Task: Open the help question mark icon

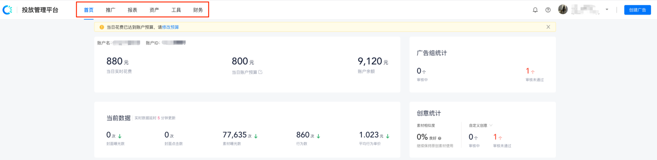Action: [548, 10]
